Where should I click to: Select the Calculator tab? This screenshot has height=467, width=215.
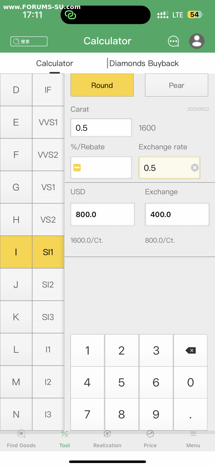[55, 64]
